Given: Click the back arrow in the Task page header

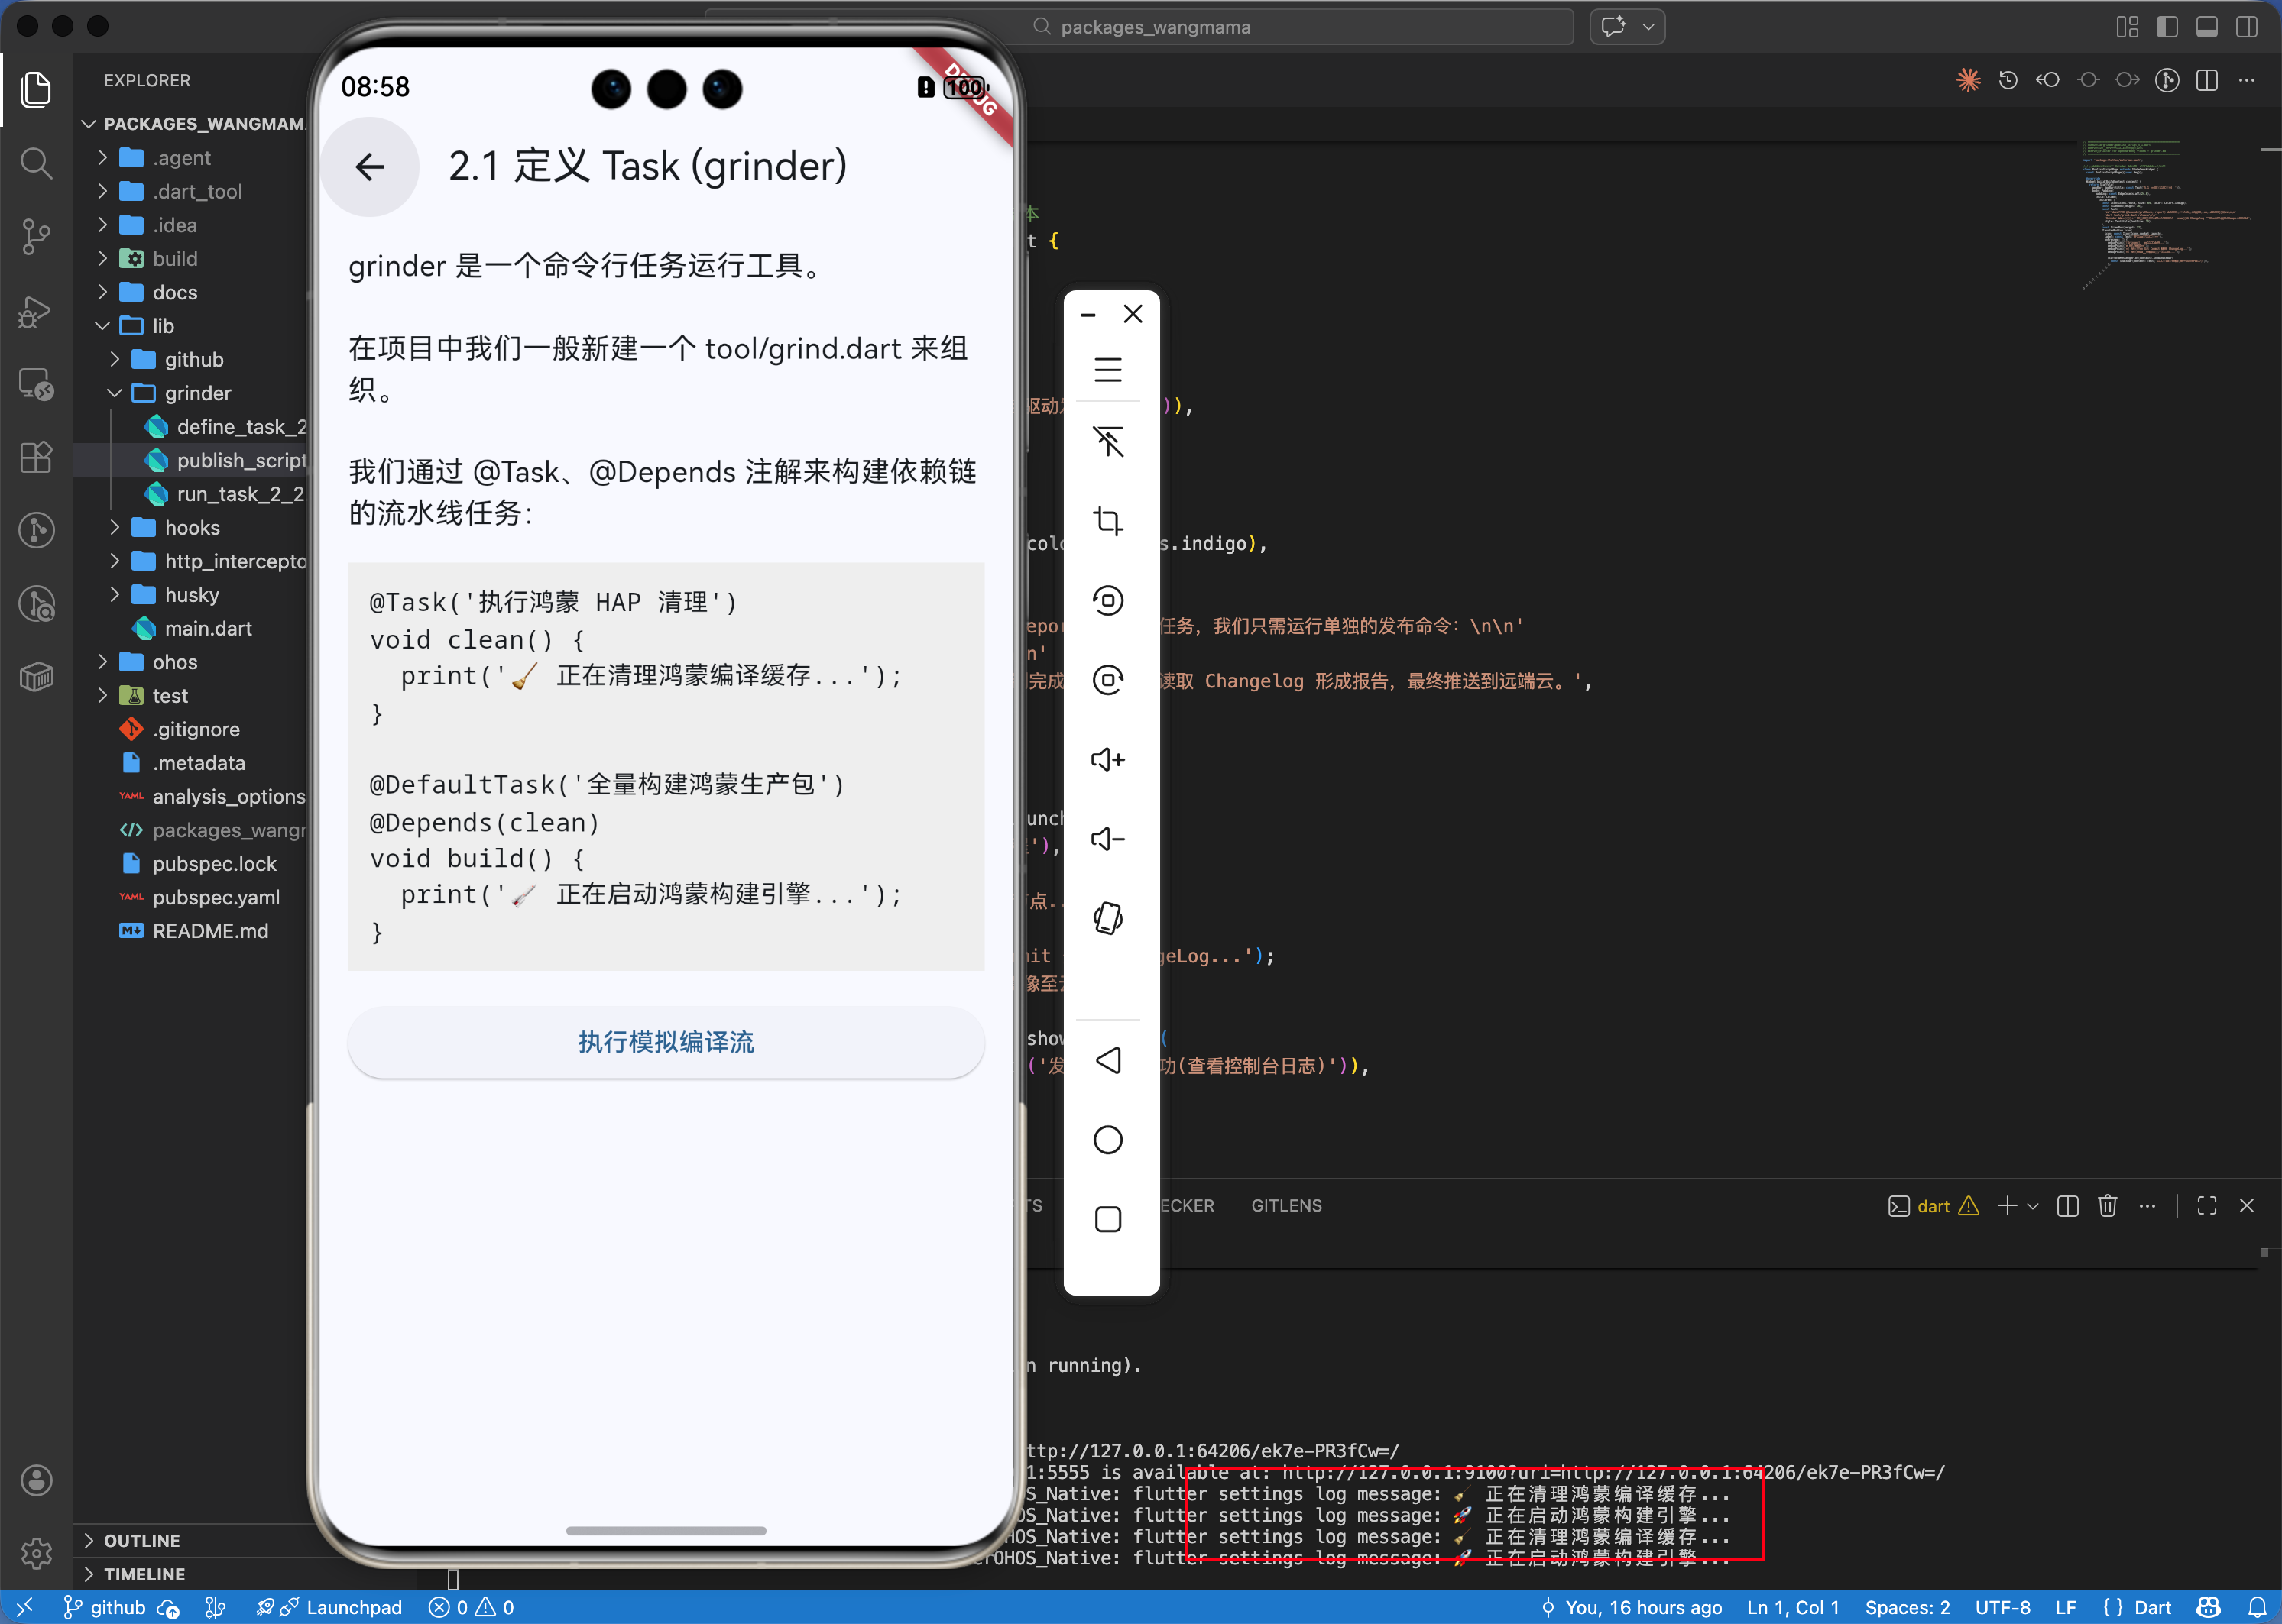Looking at the screenshot, I should 369,167.
